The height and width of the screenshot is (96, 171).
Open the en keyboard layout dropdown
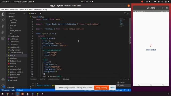coord(148,2)
